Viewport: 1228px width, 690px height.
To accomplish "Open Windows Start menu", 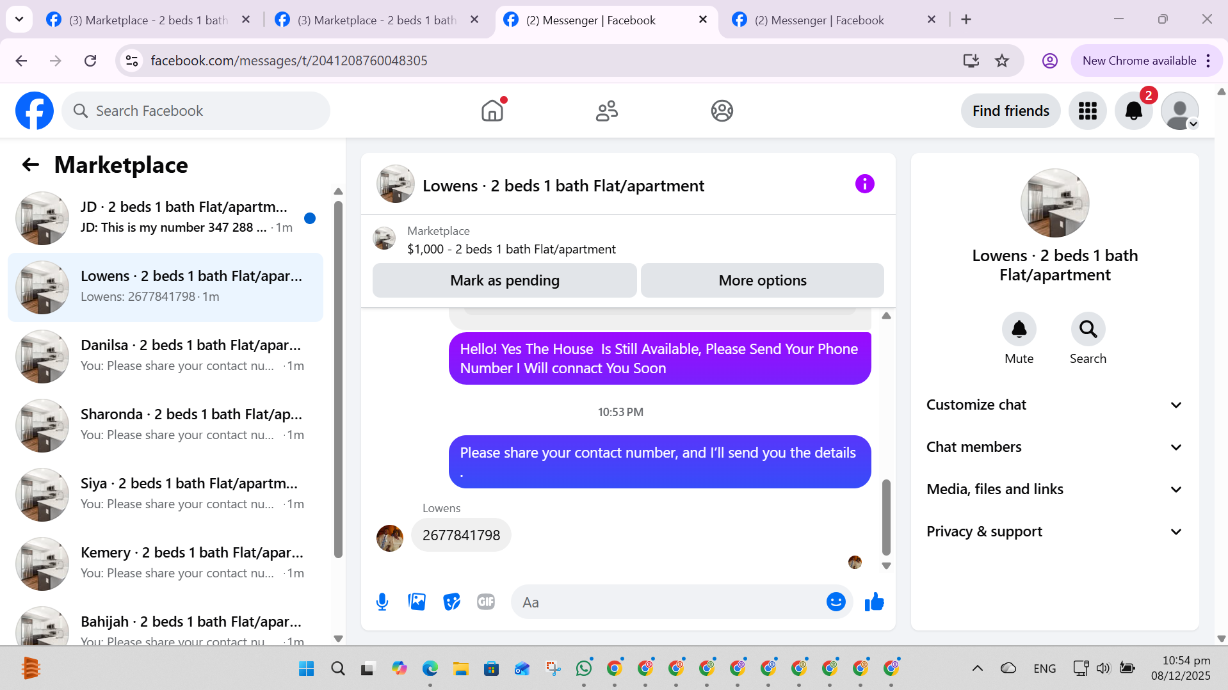I will pos(307,668).
